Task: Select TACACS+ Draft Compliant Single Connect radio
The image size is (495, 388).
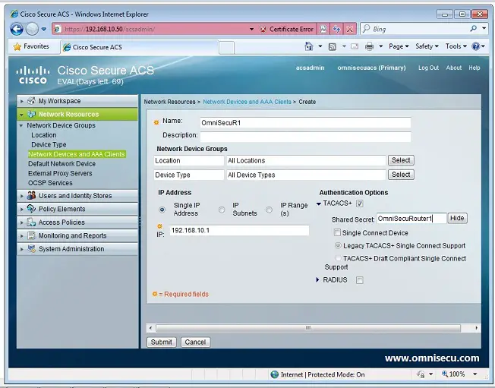Action: (338, 258)
